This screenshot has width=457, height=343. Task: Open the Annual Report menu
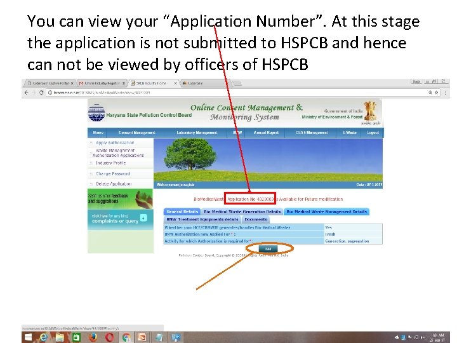tap(266, 132)
